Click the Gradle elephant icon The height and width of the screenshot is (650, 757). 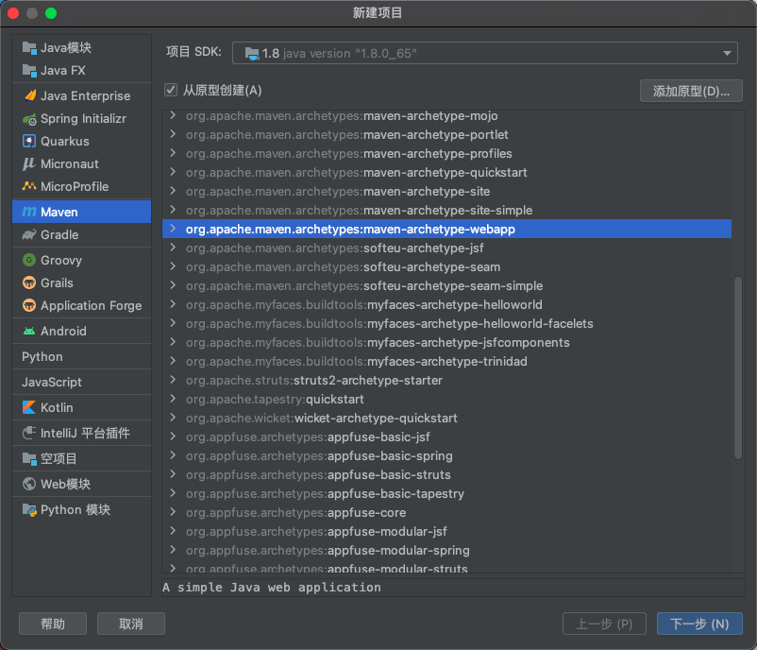[x=29, y=235]
